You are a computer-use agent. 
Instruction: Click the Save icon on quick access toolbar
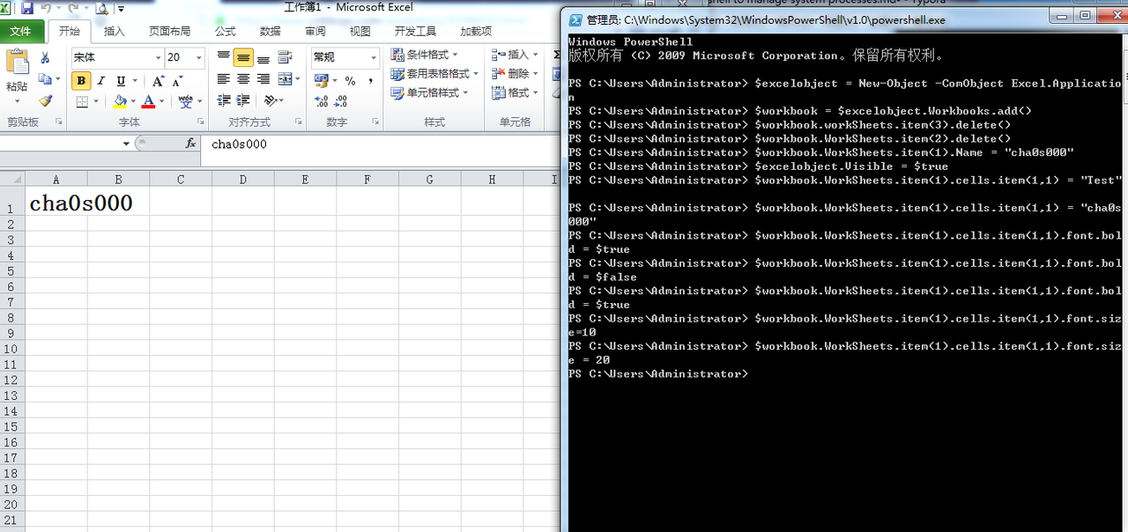point(26,8)
